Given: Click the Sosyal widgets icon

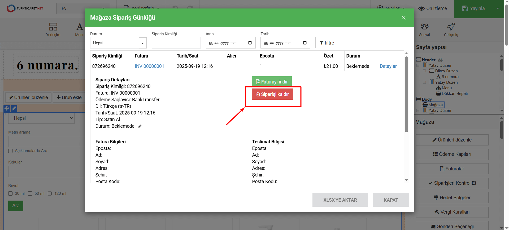Looking at the screenshot, I should click(424, 27).
